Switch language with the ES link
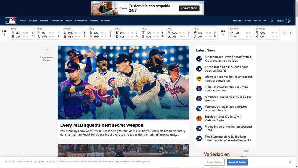Screen dimensions: 298x168 pos(265,21)
